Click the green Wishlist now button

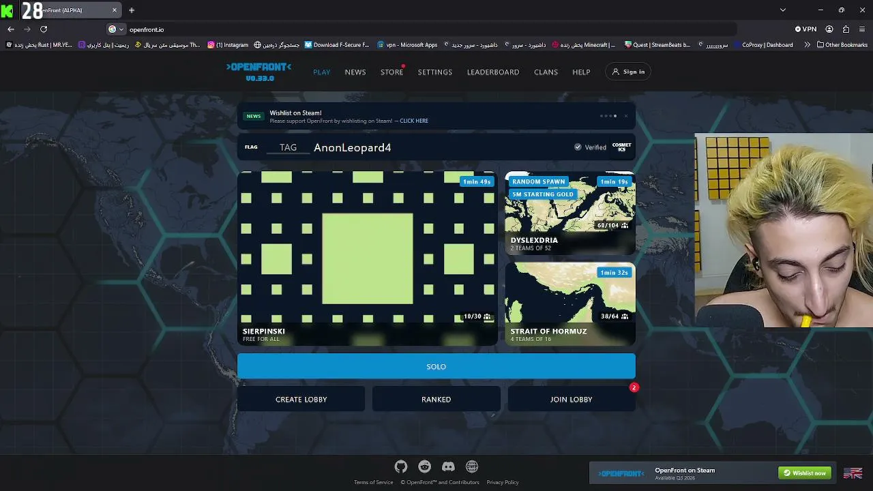click(805, 473)
